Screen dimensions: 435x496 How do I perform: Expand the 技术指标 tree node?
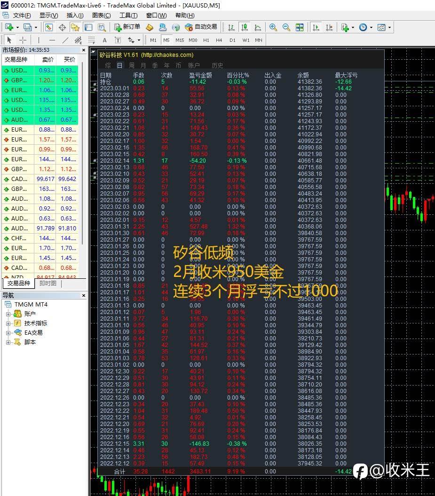[x=8, y=323]
